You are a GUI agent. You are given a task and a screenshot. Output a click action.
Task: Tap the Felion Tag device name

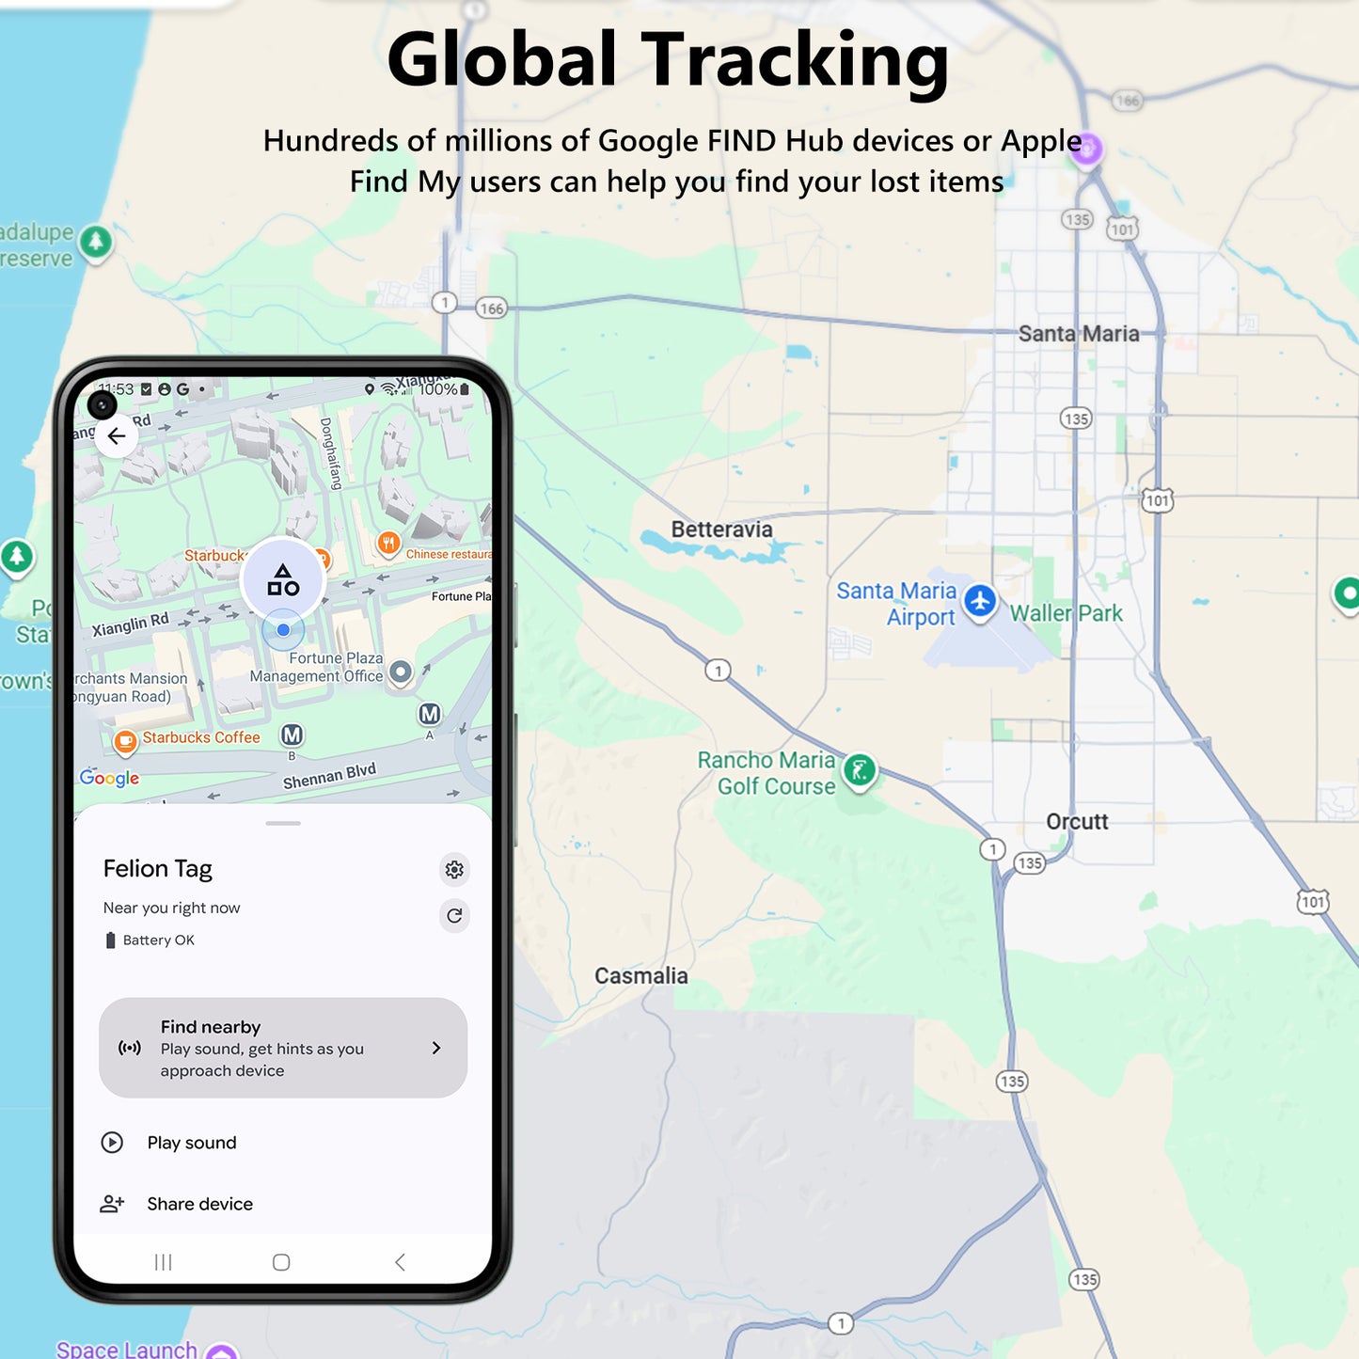(x=158, y=869)
